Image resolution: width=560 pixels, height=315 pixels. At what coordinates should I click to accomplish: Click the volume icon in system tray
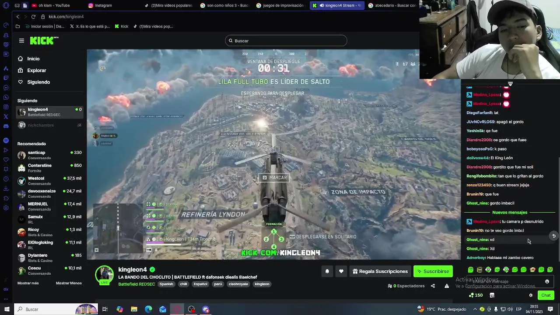[510, 309]
